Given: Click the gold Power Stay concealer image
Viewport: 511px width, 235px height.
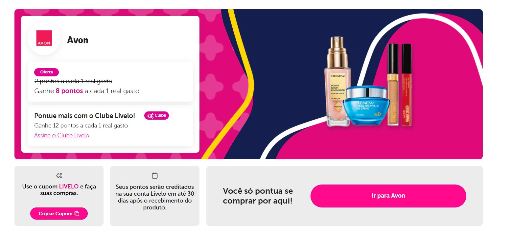Looking at the screenshot, I should click(x=393, y=85).
